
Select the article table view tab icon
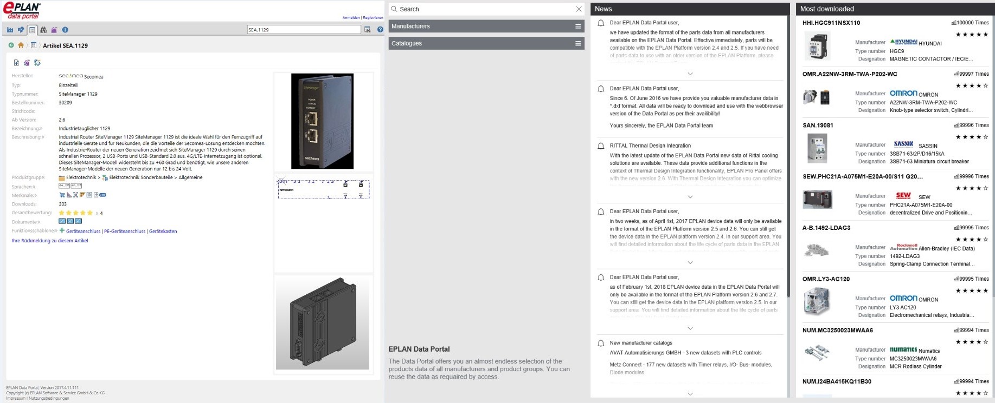tap(32, 30)
